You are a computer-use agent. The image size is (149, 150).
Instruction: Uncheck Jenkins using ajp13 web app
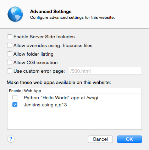pos(15,105)
